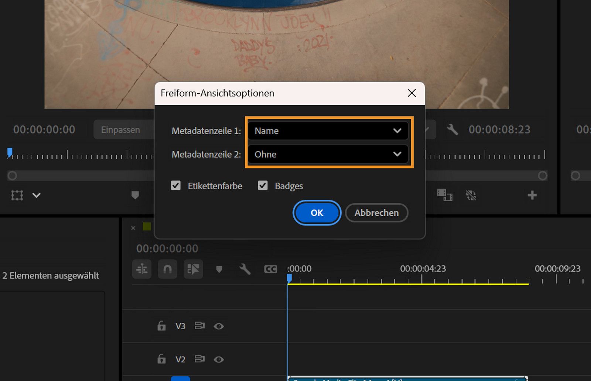Hide track V2 with the eye icon

pos(219,359)
